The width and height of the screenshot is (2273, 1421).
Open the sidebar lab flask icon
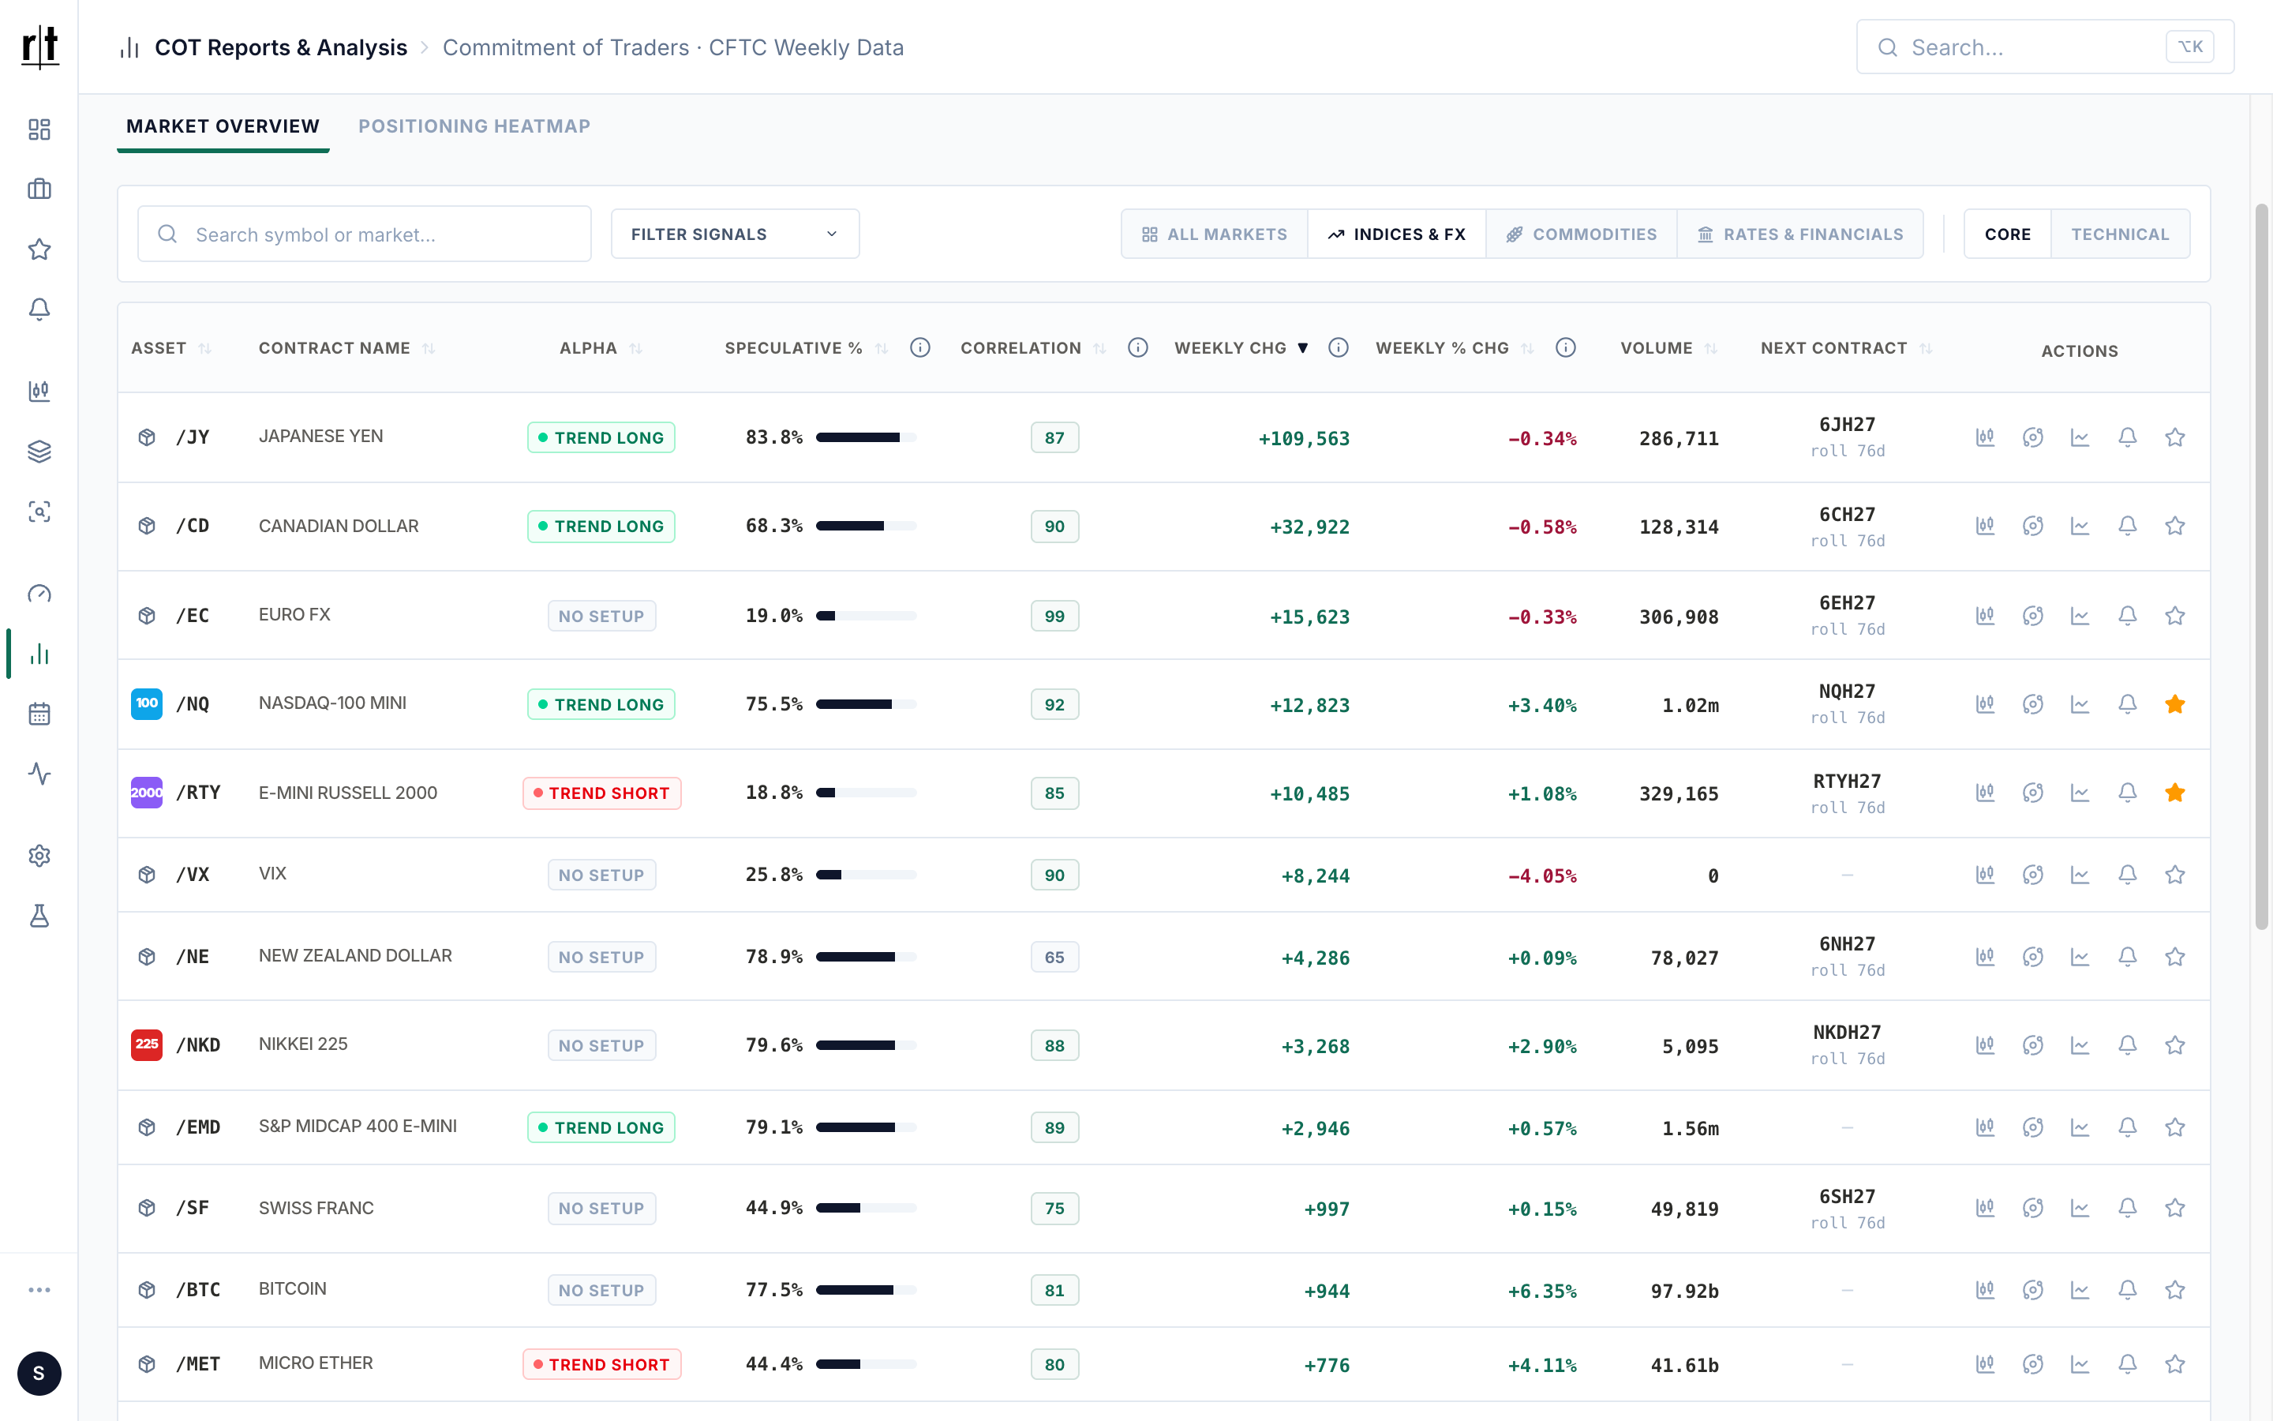39,916
